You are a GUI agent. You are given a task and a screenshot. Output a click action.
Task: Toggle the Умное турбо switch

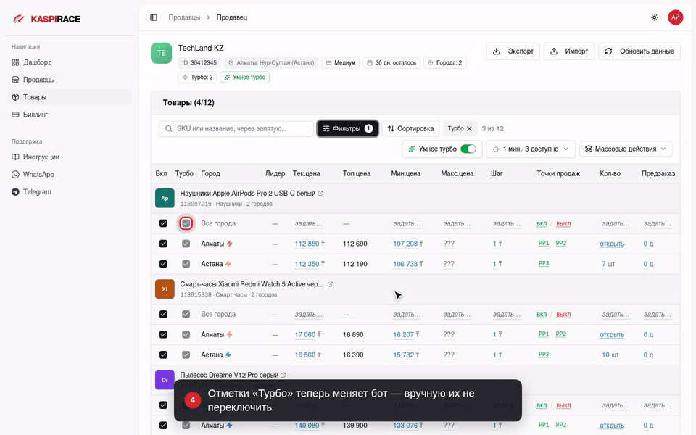click(x=468, y=149)
